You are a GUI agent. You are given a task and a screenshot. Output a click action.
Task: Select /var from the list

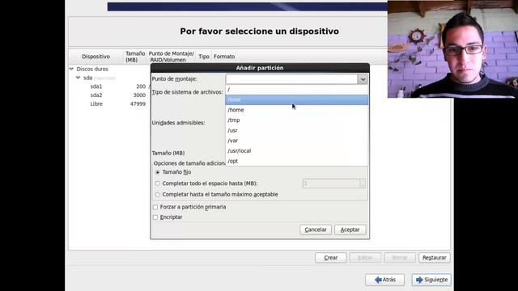click(x=297, y=141)
